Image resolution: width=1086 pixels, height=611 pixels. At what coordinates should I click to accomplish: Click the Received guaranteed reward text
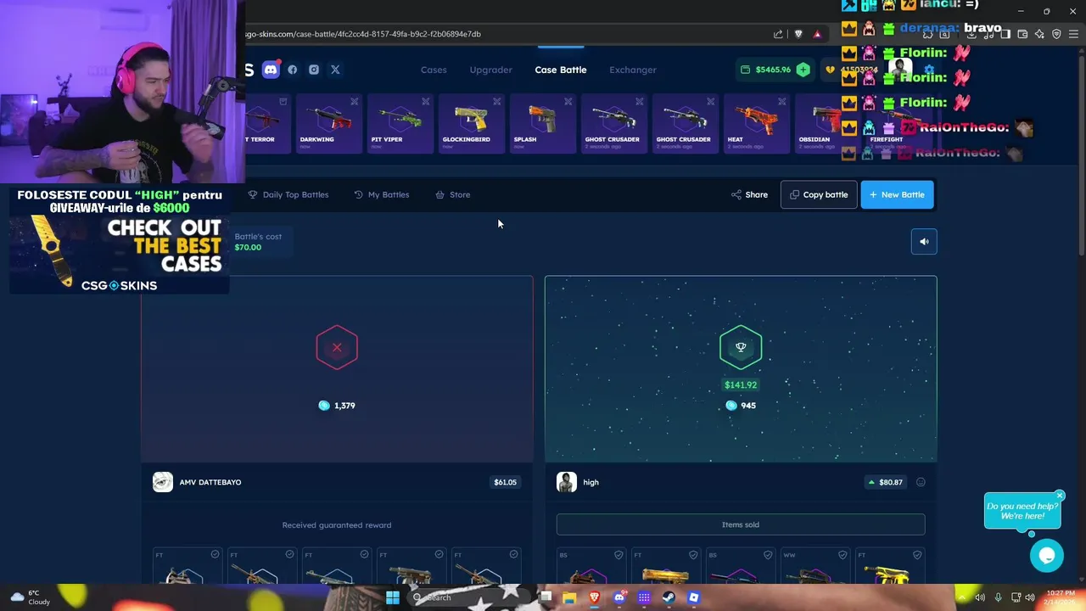pos(337,525)
